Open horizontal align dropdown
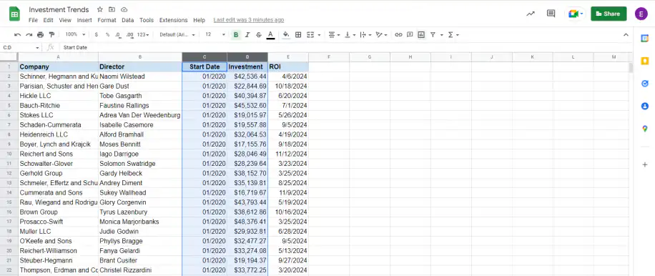The height and width of the screenshot is (276, 655). (x=334, y=34)
